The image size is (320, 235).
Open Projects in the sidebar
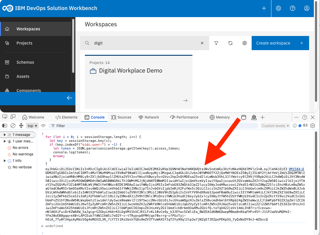coord(36,43)
